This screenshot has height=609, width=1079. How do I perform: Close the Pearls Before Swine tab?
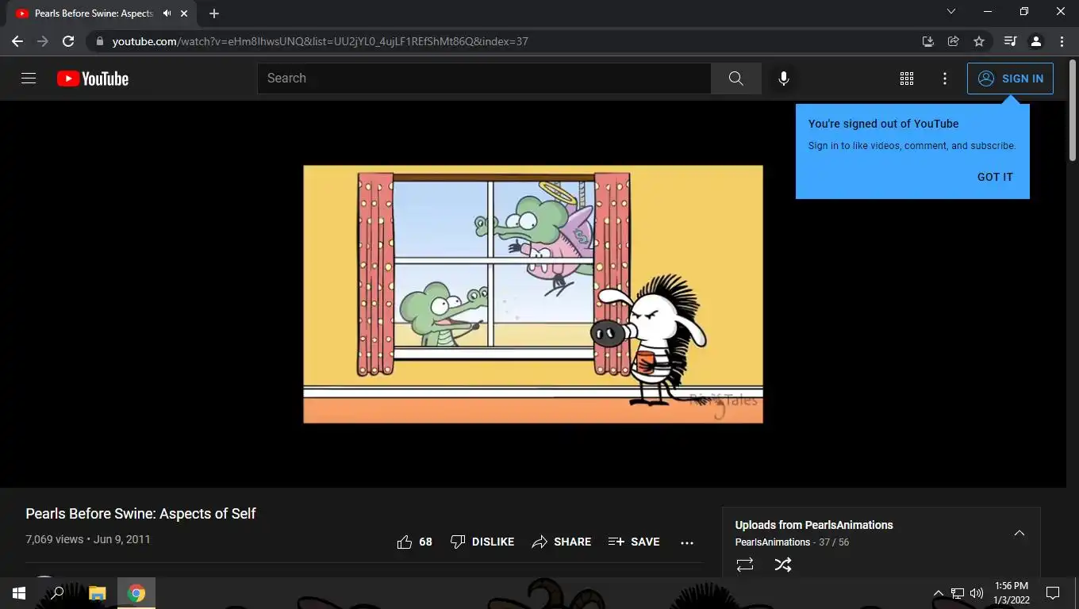click(184, 13)
